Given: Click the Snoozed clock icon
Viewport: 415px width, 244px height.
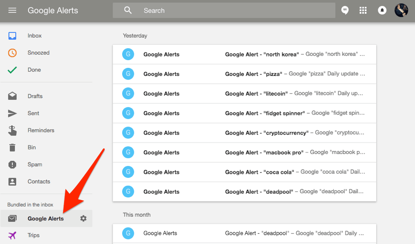Looking at the screenshot, I should coord(12,53).
